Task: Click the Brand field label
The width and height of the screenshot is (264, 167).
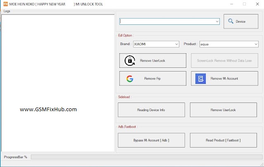Action: (126, 44)
